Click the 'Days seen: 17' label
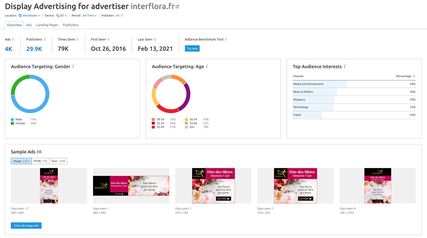427x238 pixels. pos(20,209)
